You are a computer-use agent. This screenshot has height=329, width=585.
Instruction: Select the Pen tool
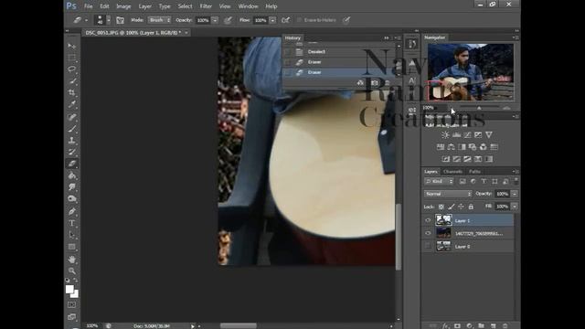click(71, 211)
